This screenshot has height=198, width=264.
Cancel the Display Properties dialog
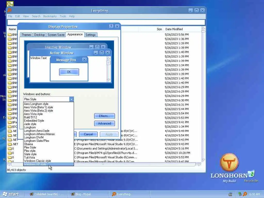click(88, 134)
